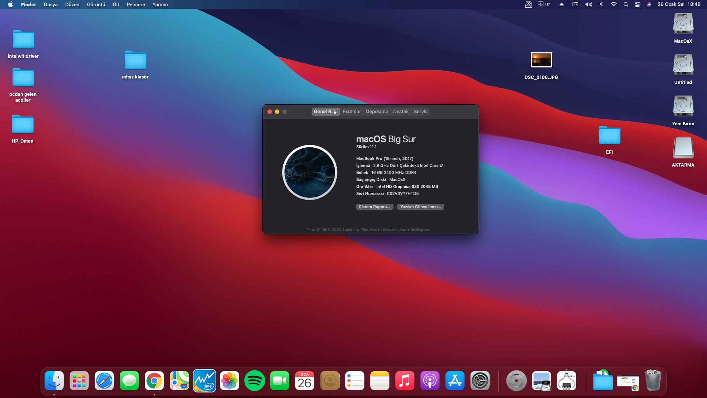
Task: Open System Preferences gear icon
Action: pos(480,381)
